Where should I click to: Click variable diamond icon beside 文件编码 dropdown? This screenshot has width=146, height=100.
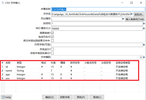(x=144, y=57)
